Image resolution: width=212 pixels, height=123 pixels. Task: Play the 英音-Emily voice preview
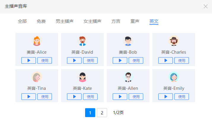pyautogui.click(x=166, y=97)
